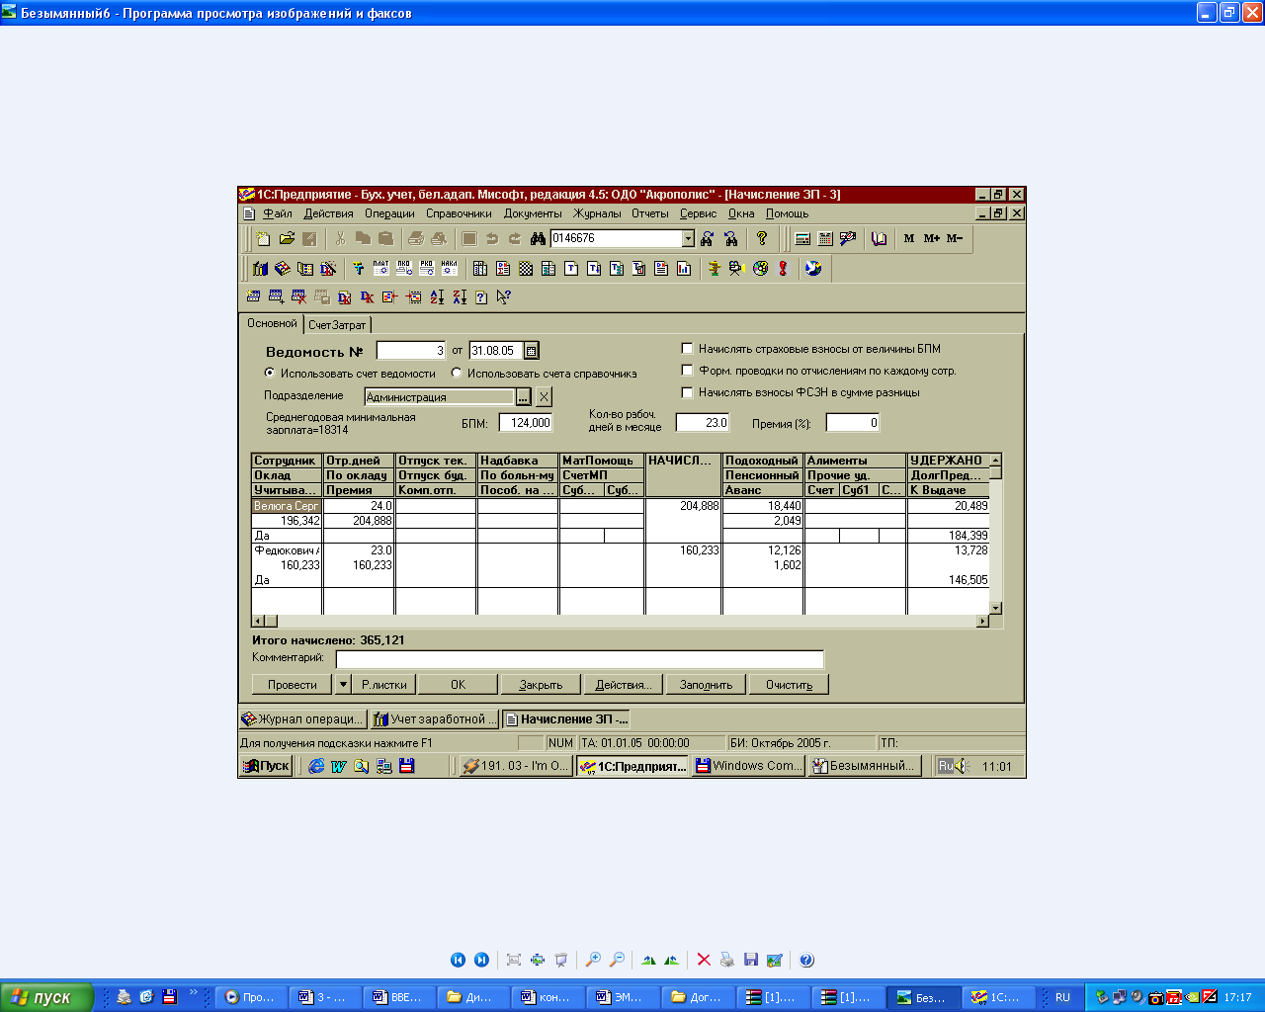The width and height of the screenshot is (1265, 1012).
Task: Click the yellow question mark help icon
Action: [761, 238]
